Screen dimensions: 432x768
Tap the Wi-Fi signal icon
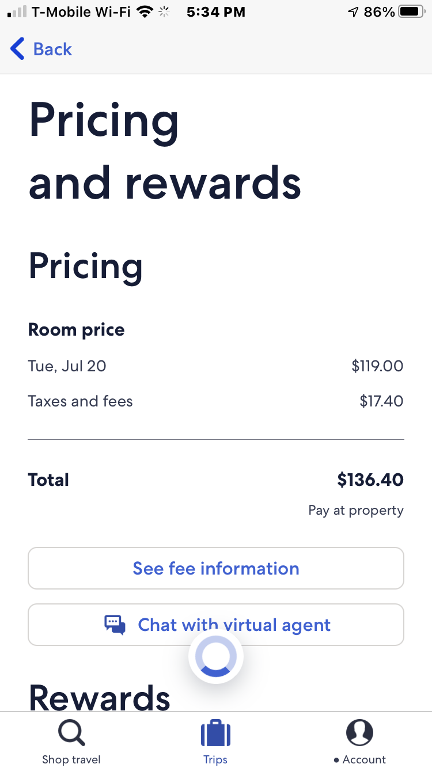tap(145, 12)
